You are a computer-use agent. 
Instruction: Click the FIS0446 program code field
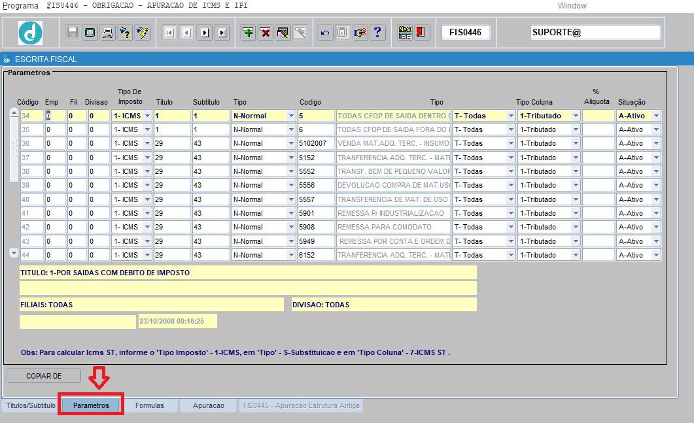[466, 32]
